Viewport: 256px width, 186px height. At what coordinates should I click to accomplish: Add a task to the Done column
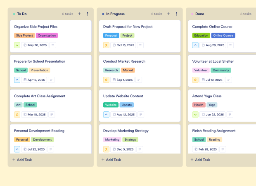[201, 160]
